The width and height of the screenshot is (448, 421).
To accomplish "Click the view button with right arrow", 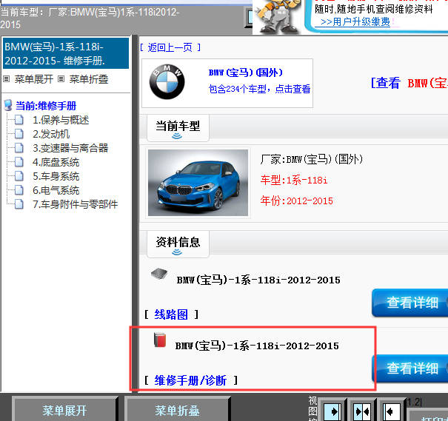I will (x=332, y=411).
